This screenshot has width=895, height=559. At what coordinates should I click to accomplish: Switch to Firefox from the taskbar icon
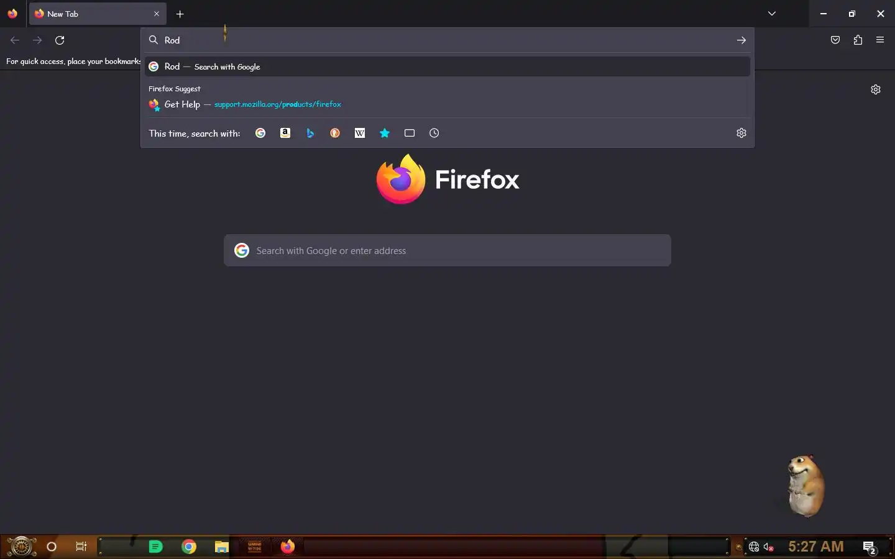(x=287, y=547)
